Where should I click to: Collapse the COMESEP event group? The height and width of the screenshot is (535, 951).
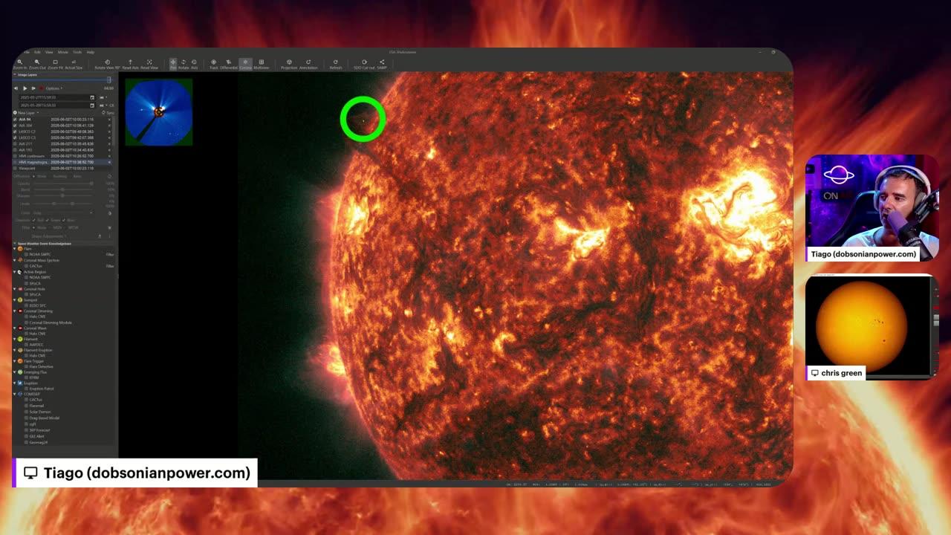[x=14, y=394]
